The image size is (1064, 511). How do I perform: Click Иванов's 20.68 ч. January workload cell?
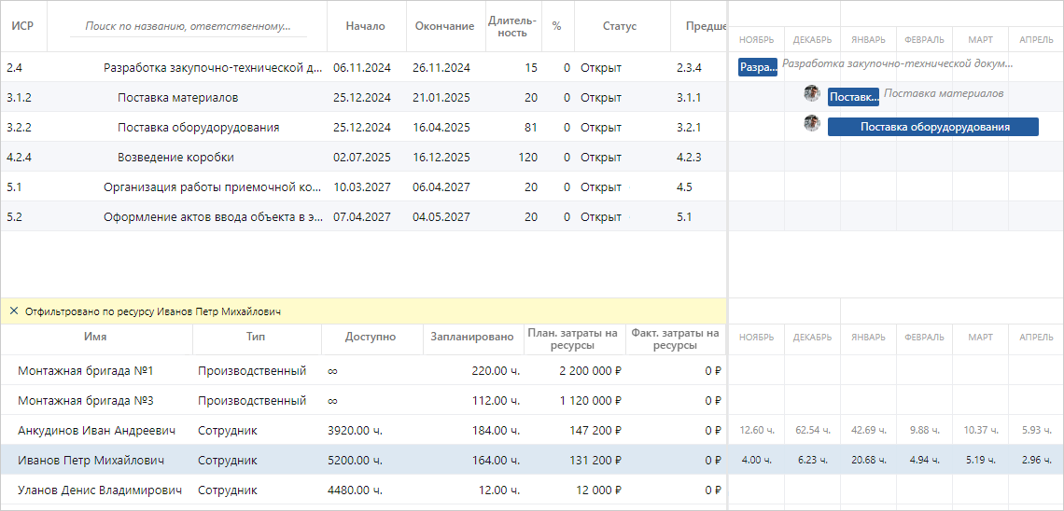point(868,461)
